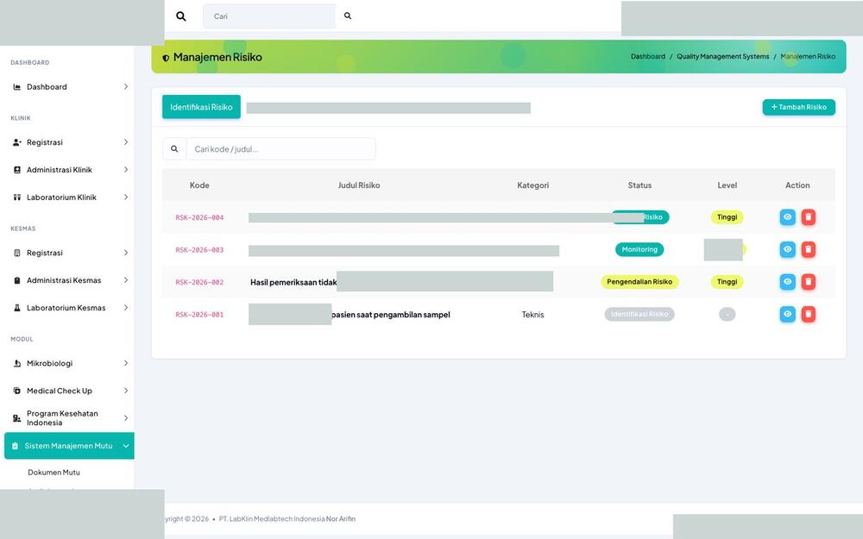Click the Medical Check Up icon
863x539 pixels.
[x=17, y=391]
